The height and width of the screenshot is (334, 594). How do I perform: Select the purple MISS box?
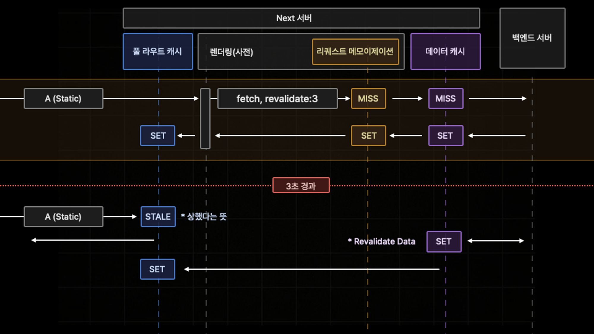point(445,99)
